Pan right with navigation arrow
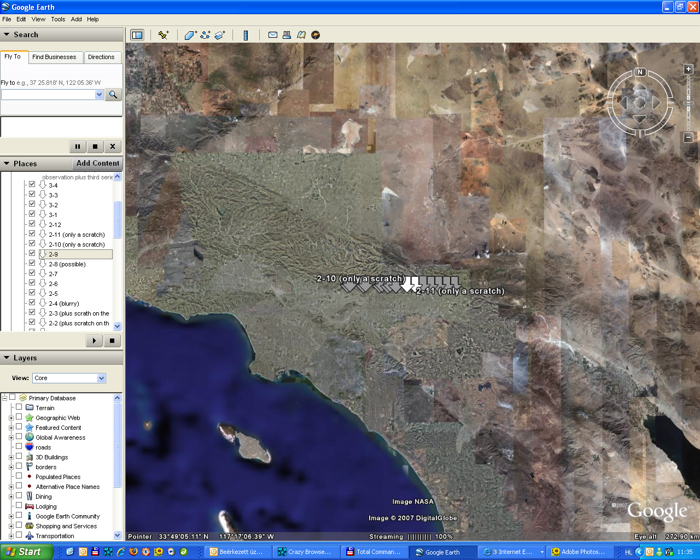 pyautogui.click(x=656, y=102)
